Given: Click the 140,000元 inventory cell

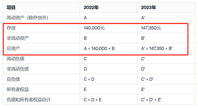Looking at the screenshot, I should point(94,28).
